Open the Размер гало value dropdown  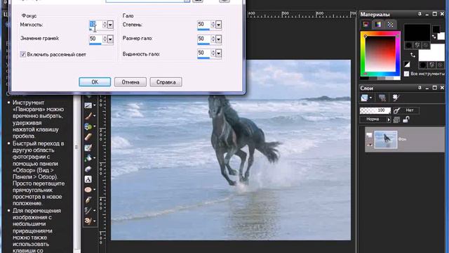coord(218,39)
